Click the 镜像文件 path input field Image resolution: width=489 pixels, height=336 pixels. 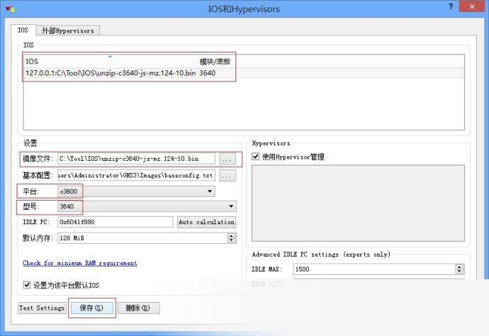(136, 159)
